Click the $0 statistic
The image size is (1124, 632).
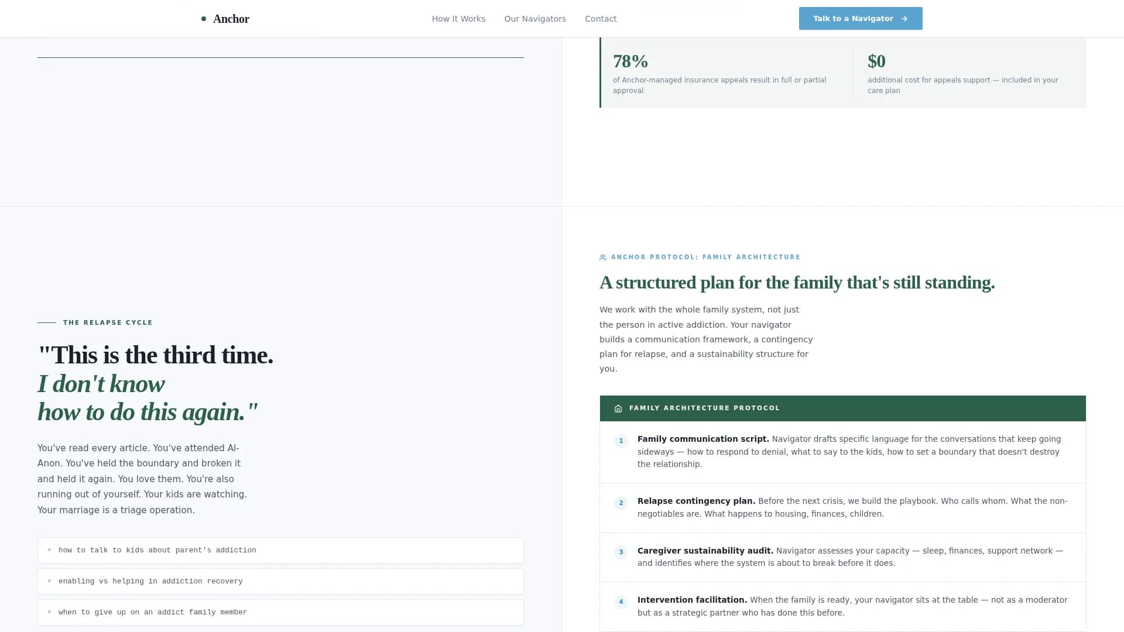pos(876,61)
